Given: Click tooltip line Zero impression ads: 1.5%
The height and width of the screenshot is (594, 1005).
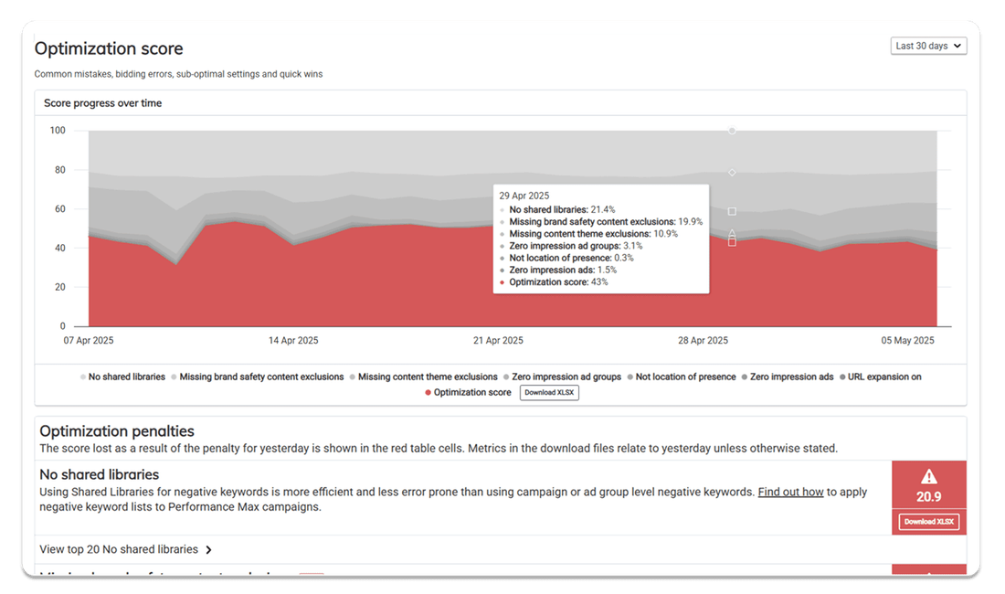Looking at the screenshot, I should click(558, 270).
